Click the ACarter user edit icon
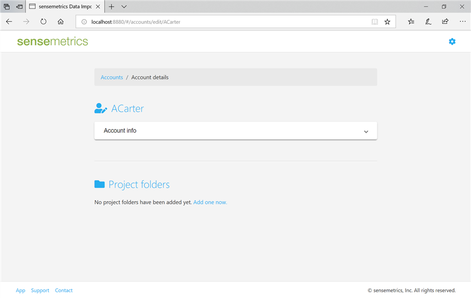The height and width of the screenshot is (298, 471). tap(101, 109)
